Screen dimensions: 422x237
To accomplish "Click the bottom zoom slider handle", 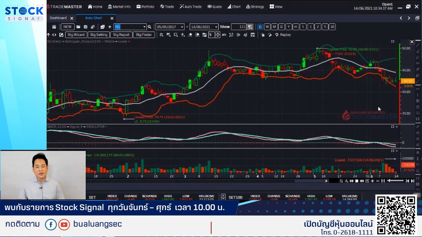I will click(x=389, y=181).
